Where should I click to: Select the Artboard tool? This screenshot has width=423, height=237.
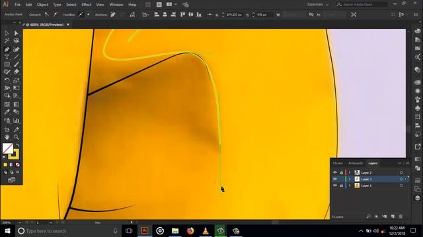[7, 130]
